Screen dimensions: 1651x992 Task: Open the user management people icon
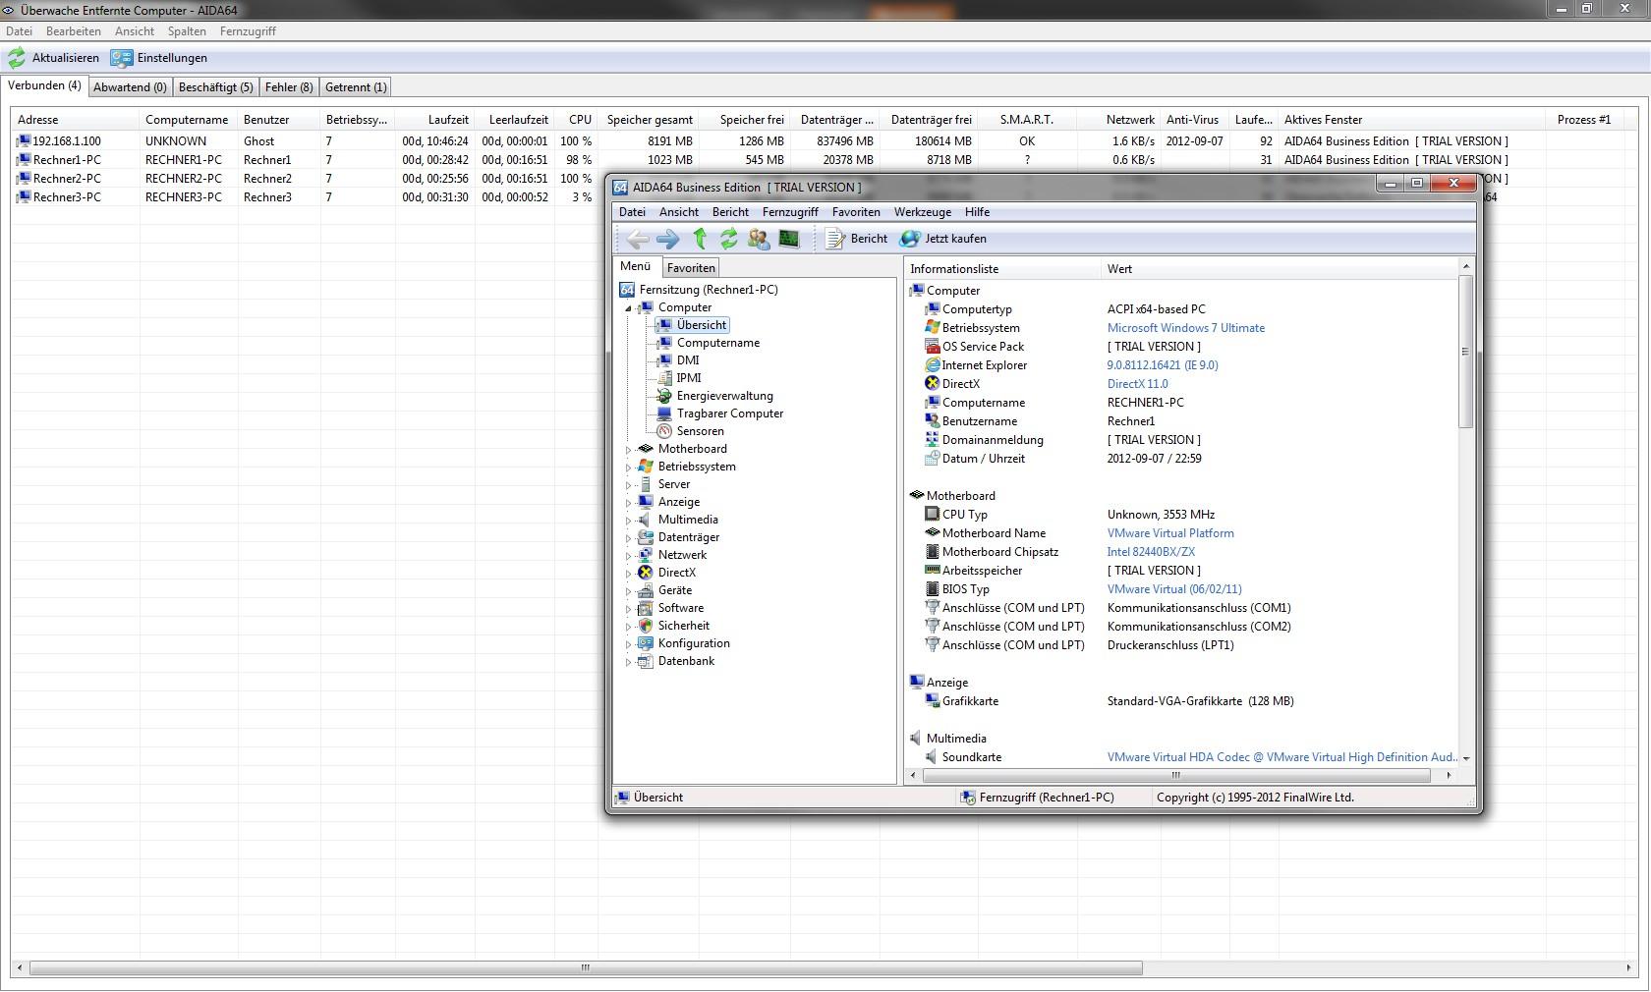(x=758, y=239)
